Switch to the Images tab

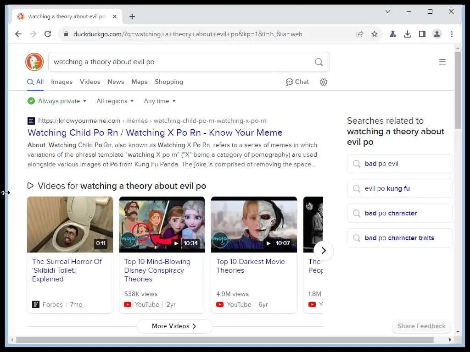(x=62, y=82)
